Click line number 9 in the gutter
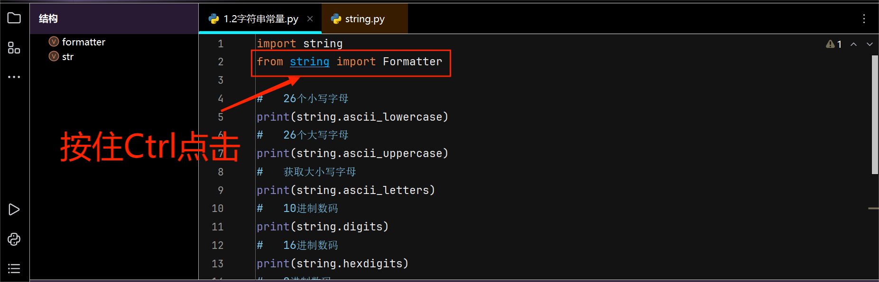 click(221, 190)
